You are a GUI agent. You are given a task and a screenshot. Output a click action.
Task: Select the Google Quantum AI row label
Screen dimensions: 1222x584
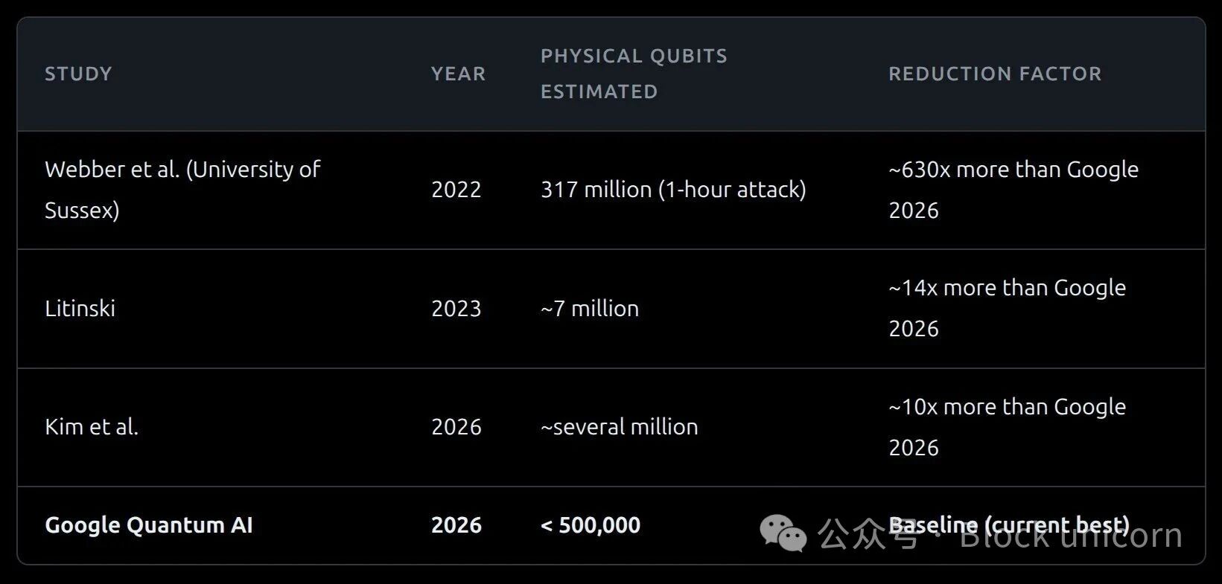(149, 525)
